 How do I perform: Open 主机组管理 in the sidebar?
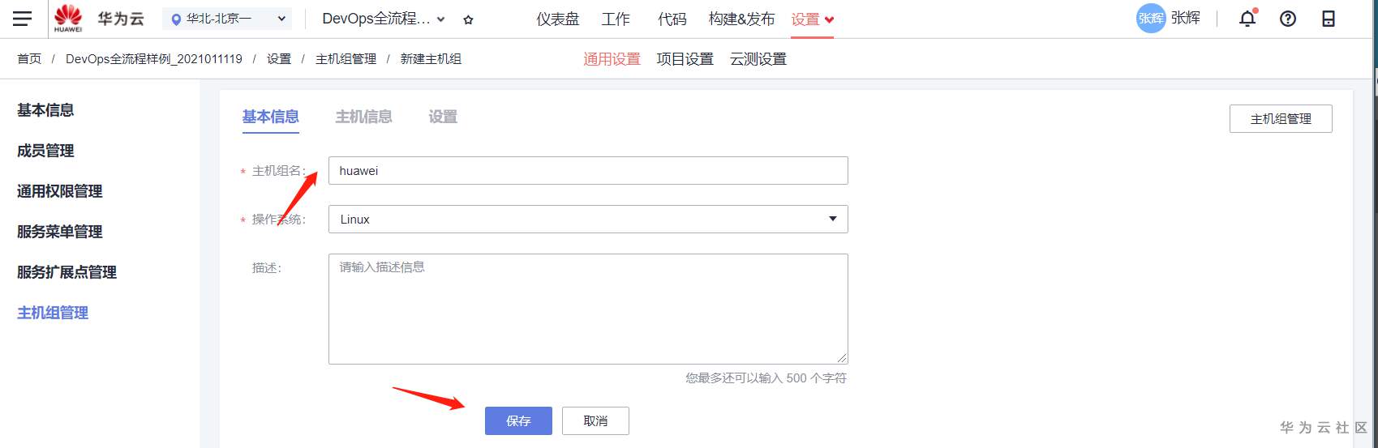click(x=53, y=313)
